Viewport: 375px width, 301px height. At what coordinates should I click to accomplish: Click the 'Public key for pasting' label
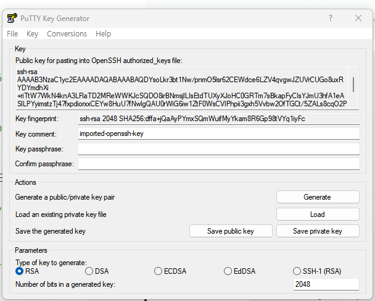point(99,61)
